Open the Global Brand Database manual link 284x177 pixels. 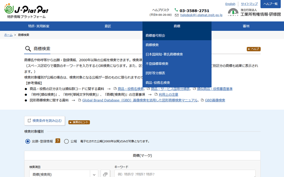pos(140,100)
